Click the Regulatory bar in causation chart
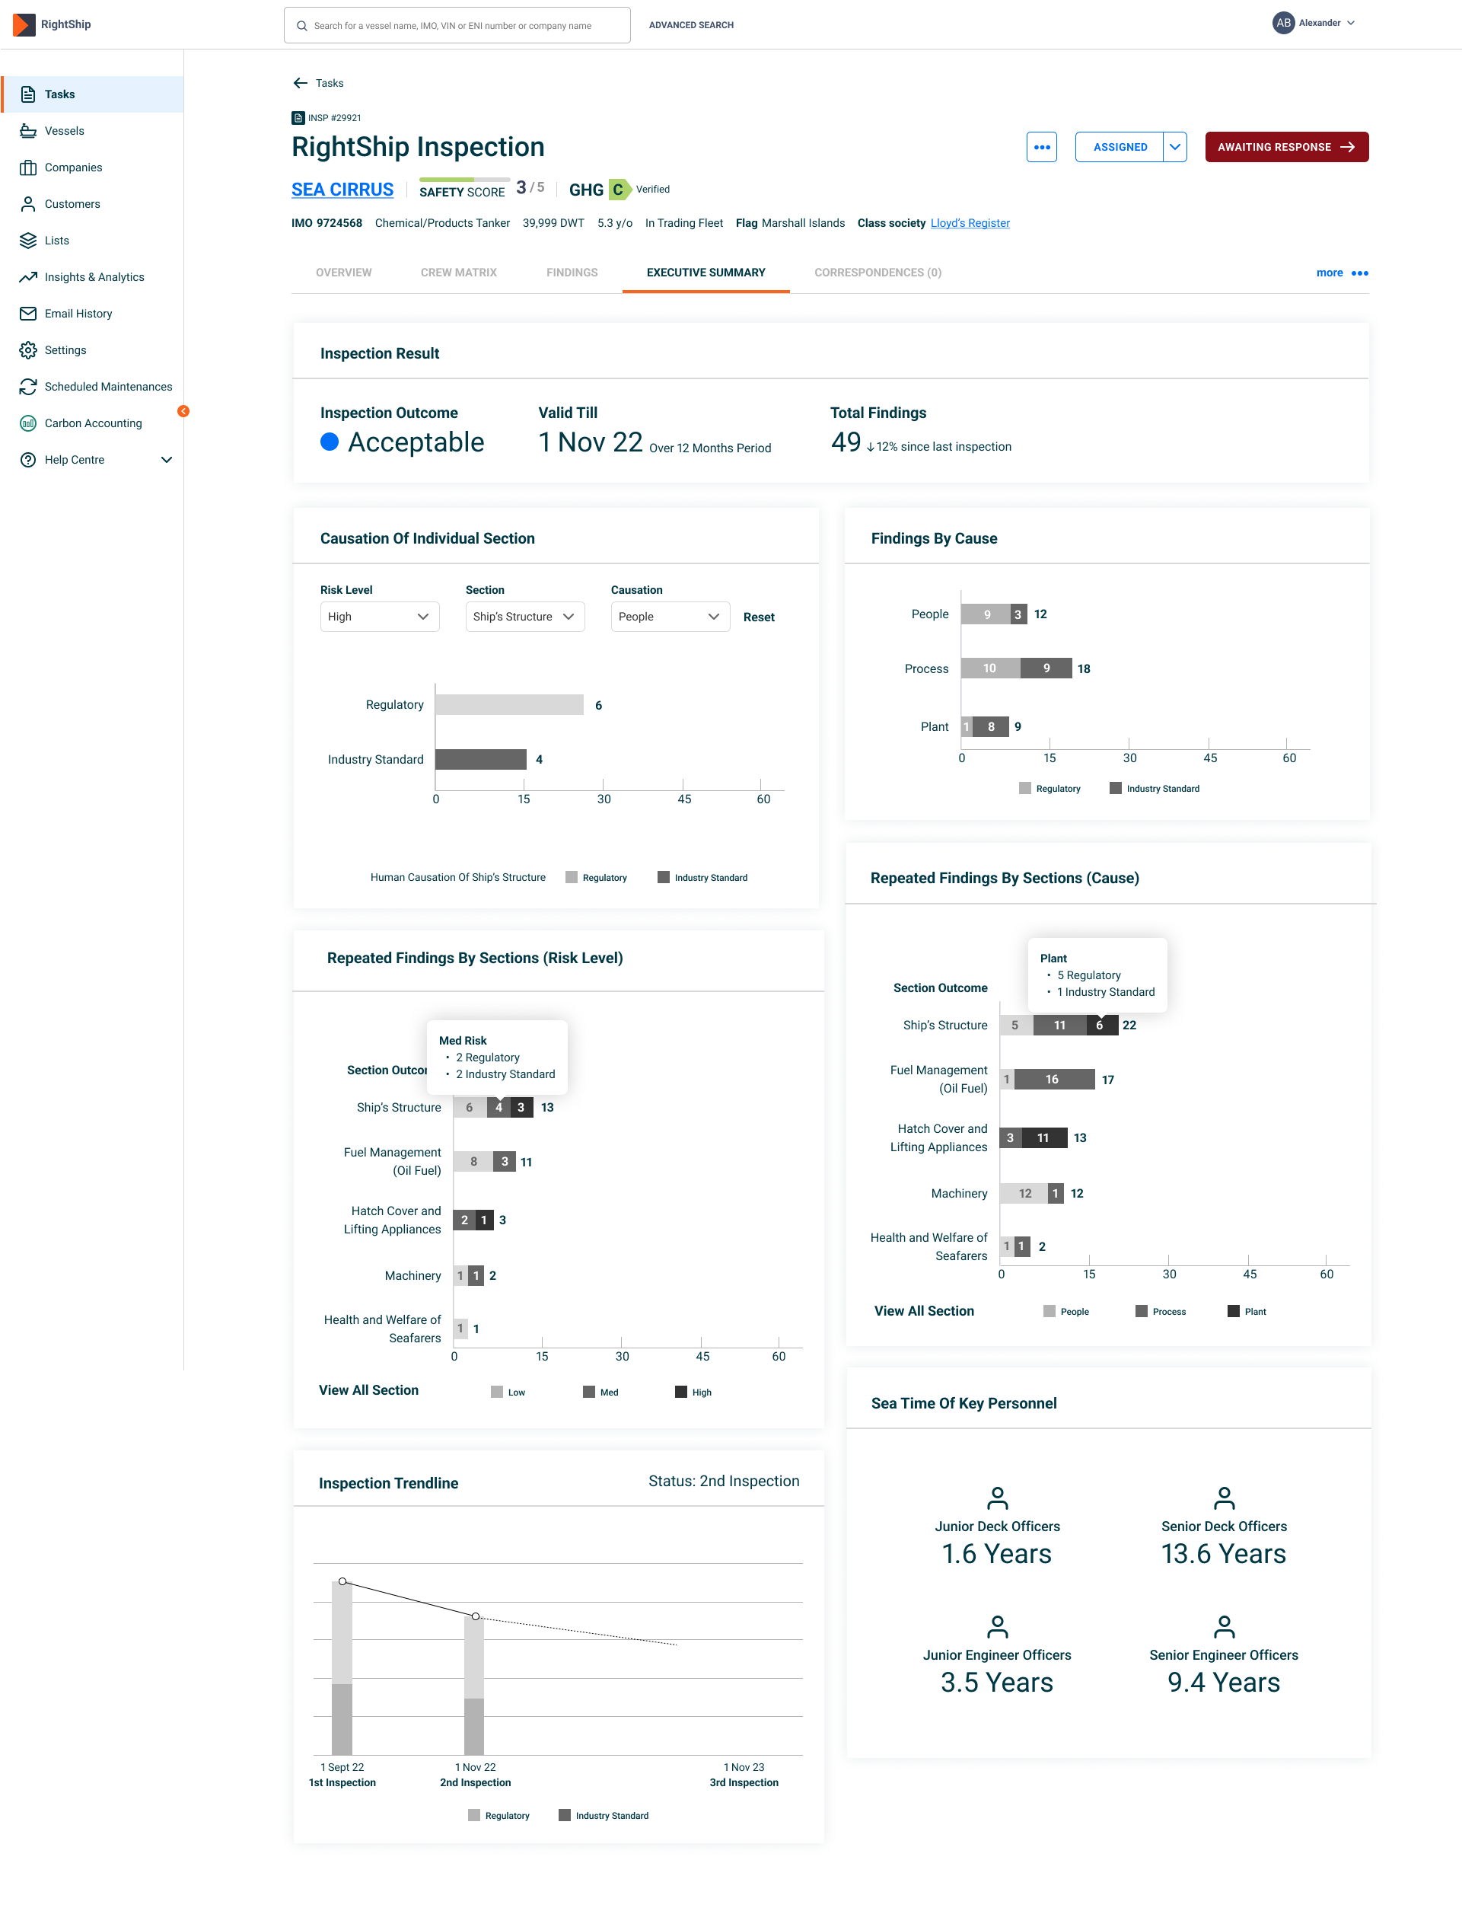The width and height of the screenshot is (1462, 1911). (x=509, y=704)
